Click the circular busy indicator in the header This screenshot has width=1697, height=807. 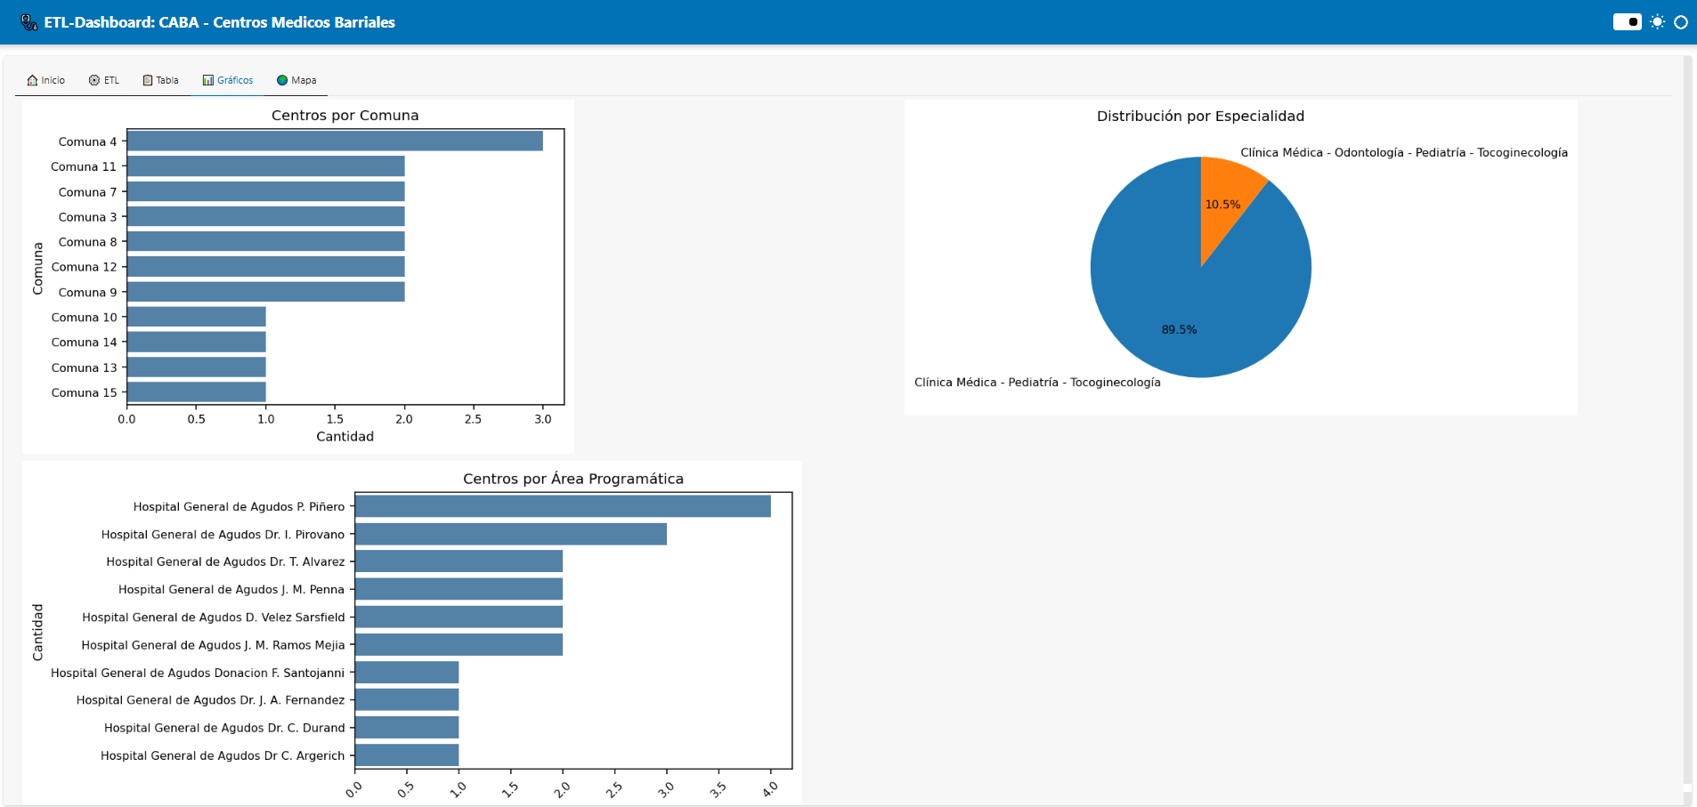pyautogui.click(x=1681, y=22)
